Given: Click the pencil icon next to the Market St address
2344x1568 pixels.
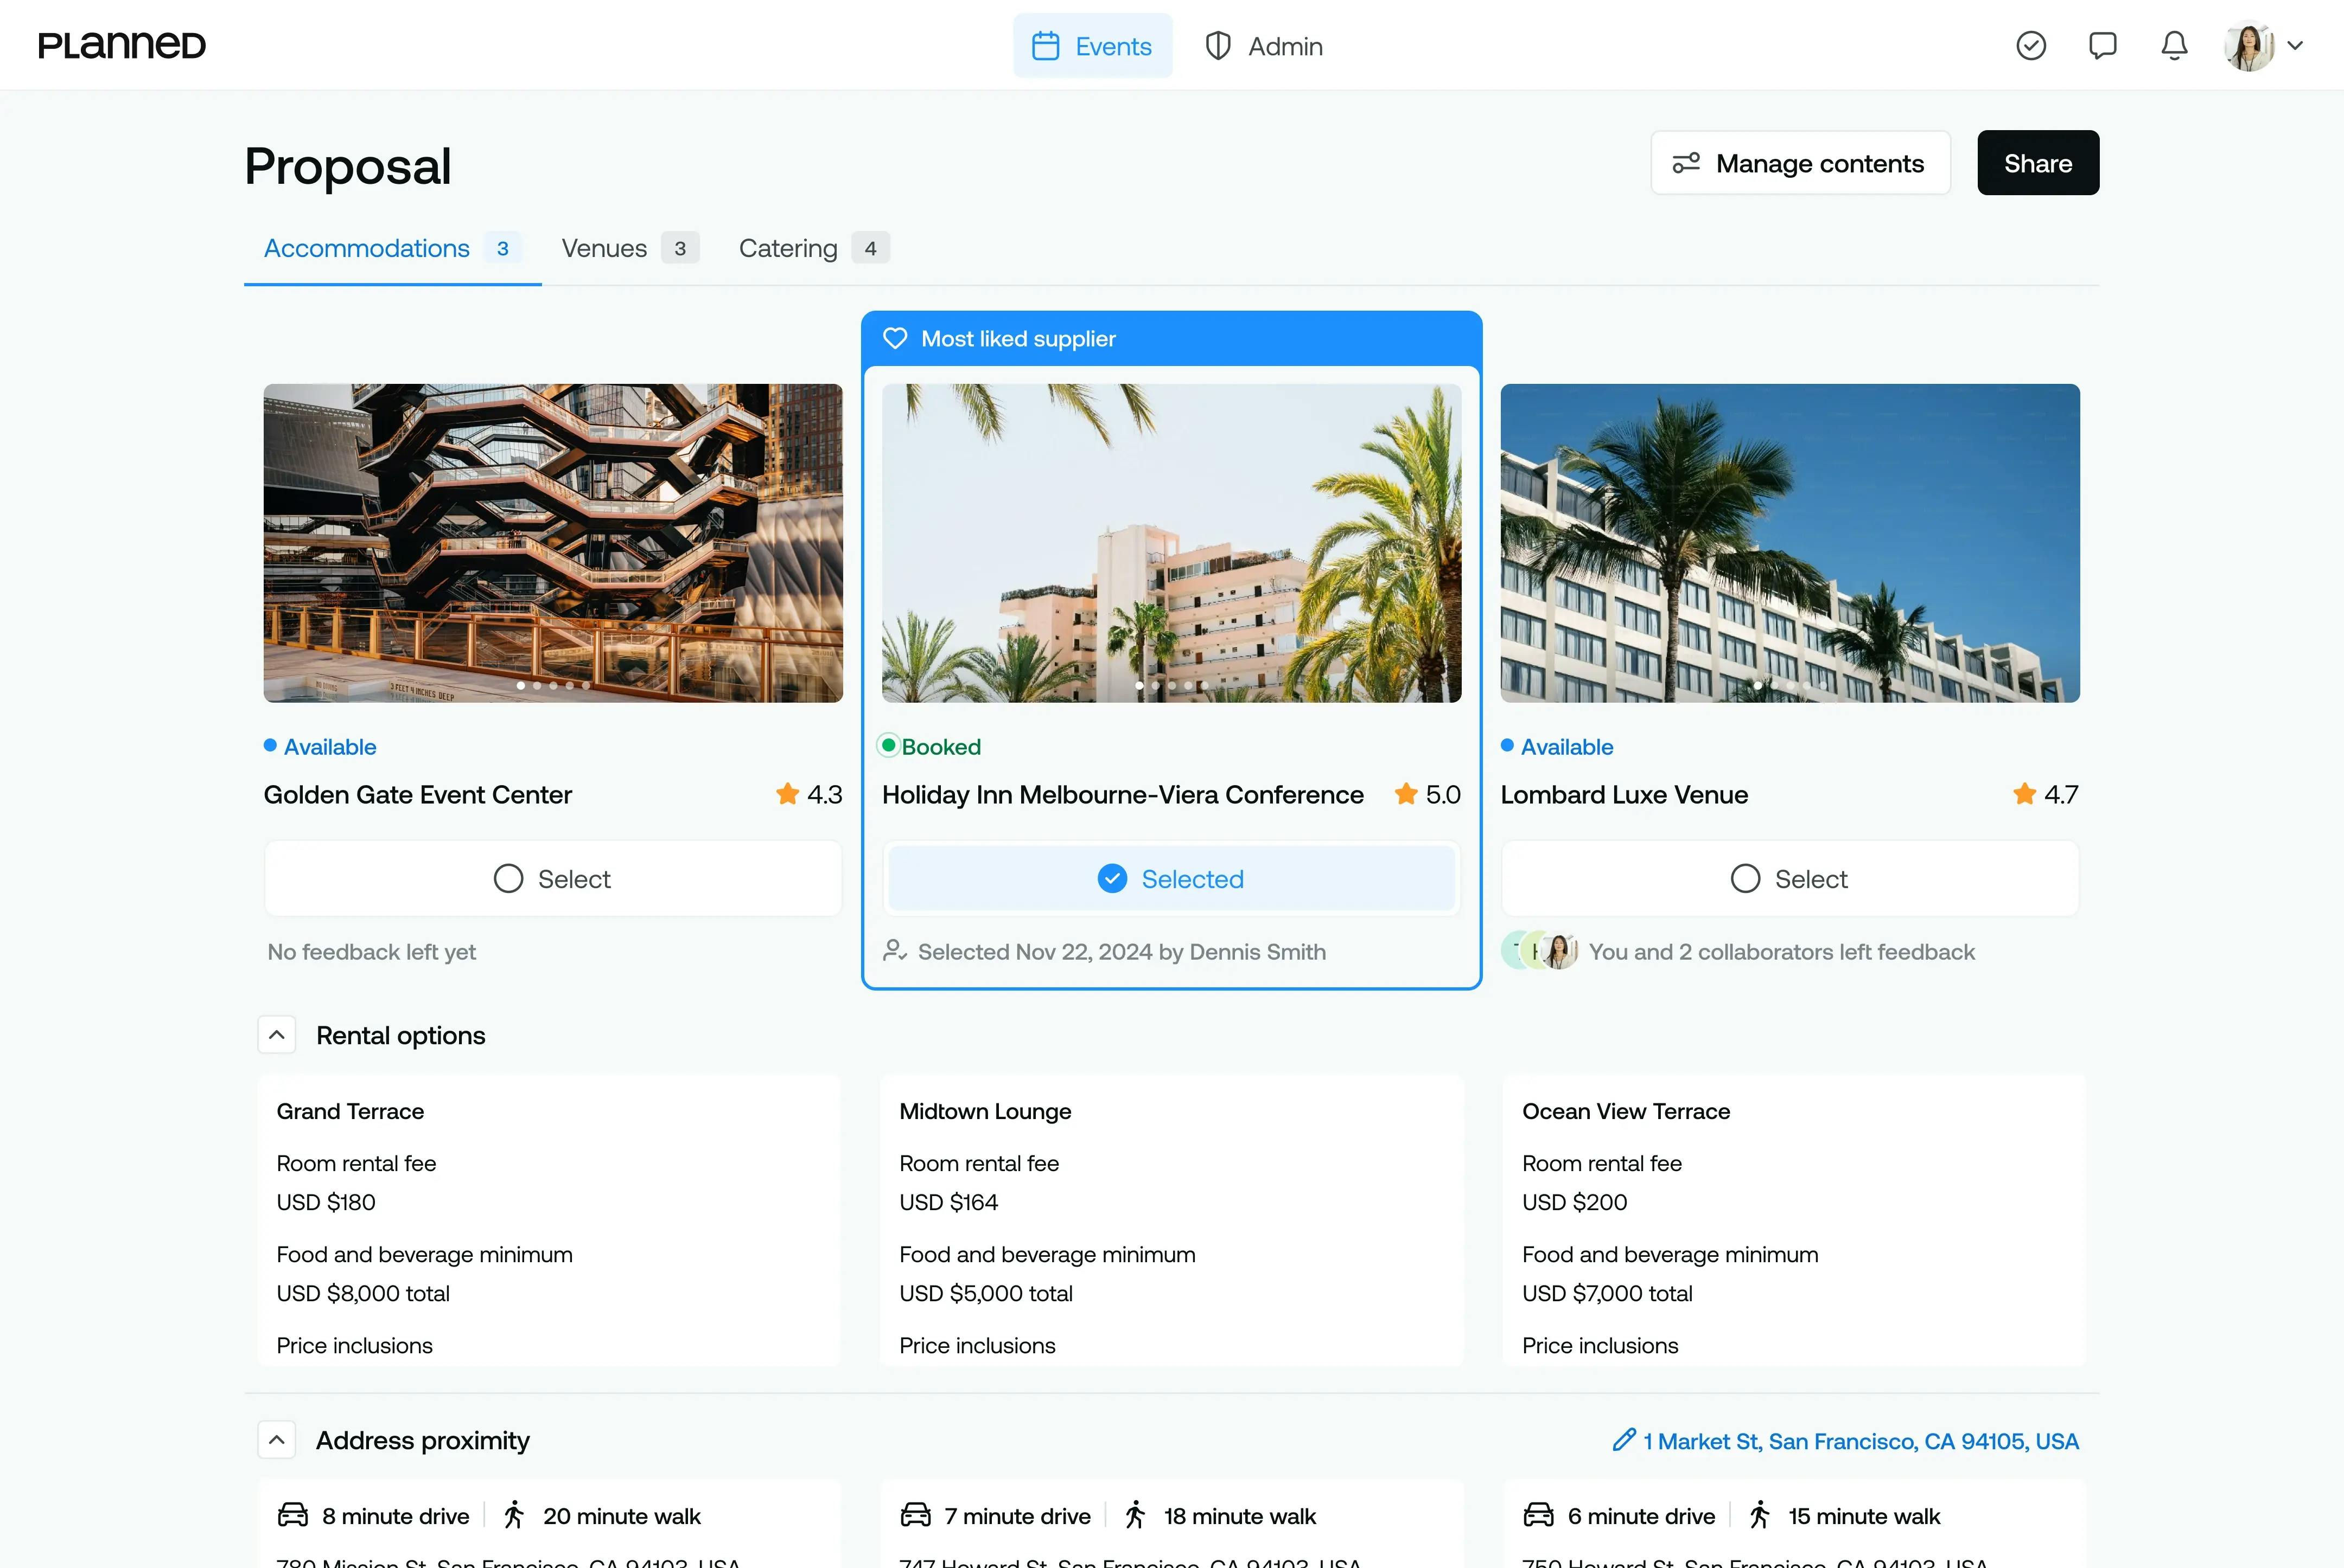Looking at the screenshot, I should coord(1623,1440).
